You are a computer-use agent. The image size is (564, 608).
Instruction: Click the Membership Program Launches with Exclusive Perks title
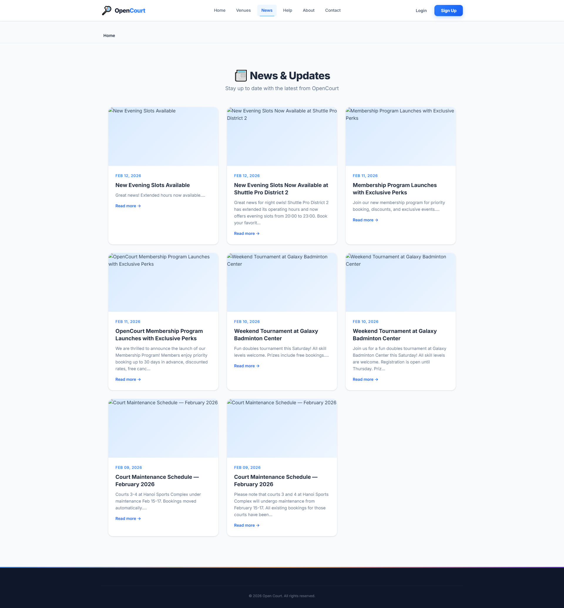[x=394, y=188]
